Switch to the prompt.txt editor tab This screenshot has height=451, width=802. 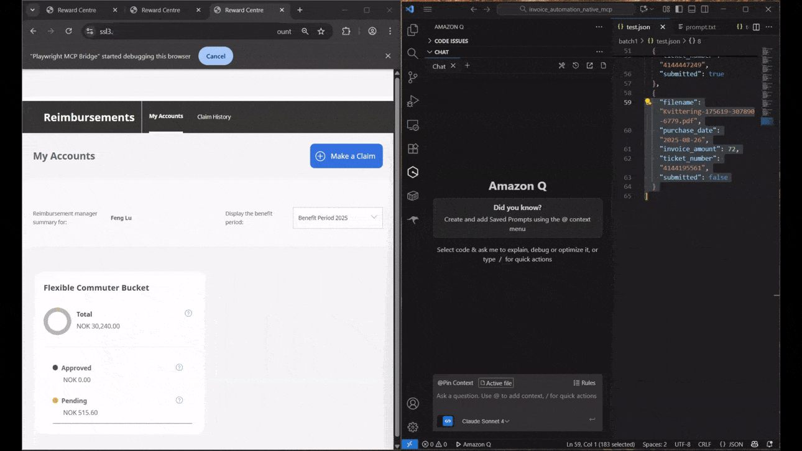(x=700, y=27)
